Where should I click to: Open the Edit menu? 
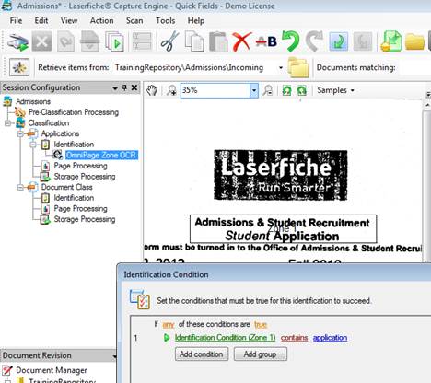click(x=41, y=21)
